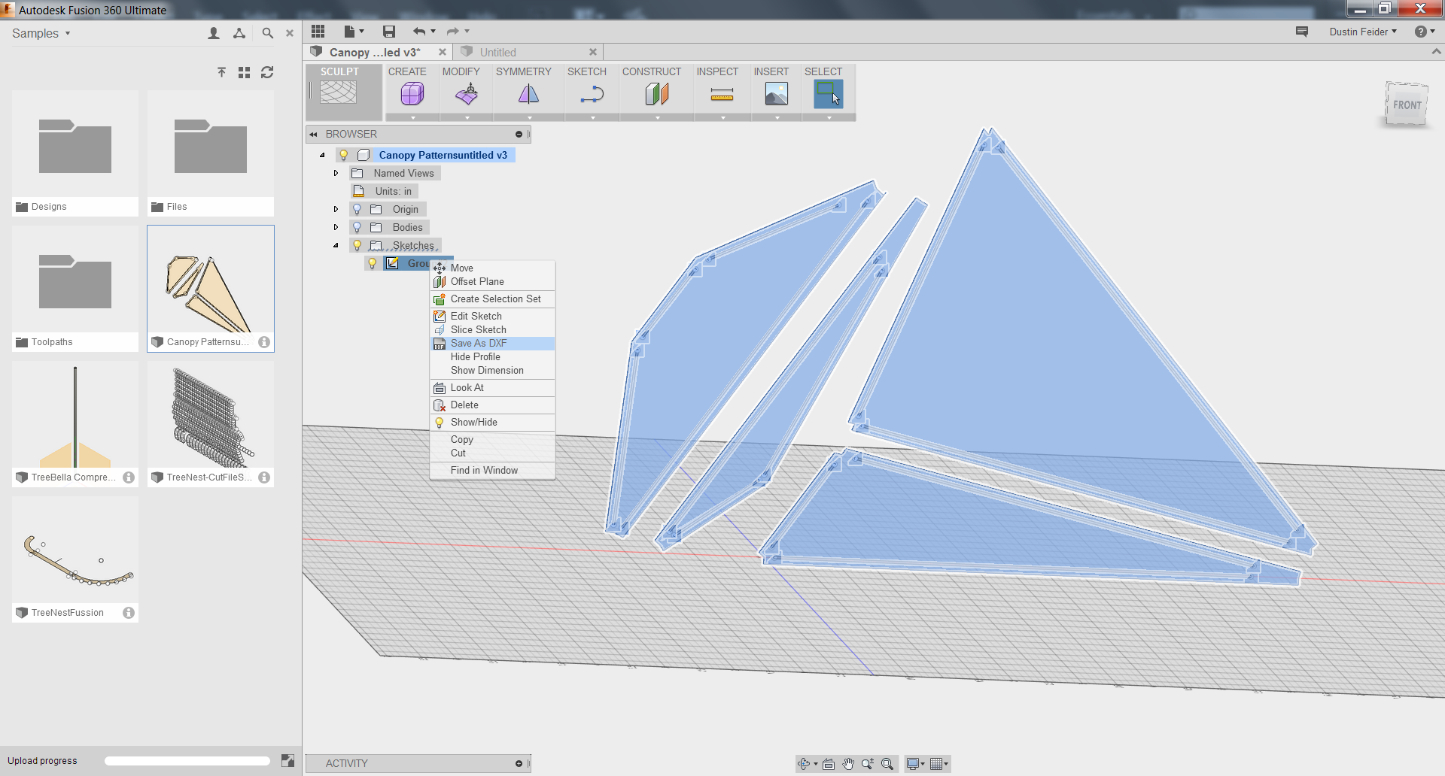Activate the Sketch line tool icon

click(x=593, y=94)
